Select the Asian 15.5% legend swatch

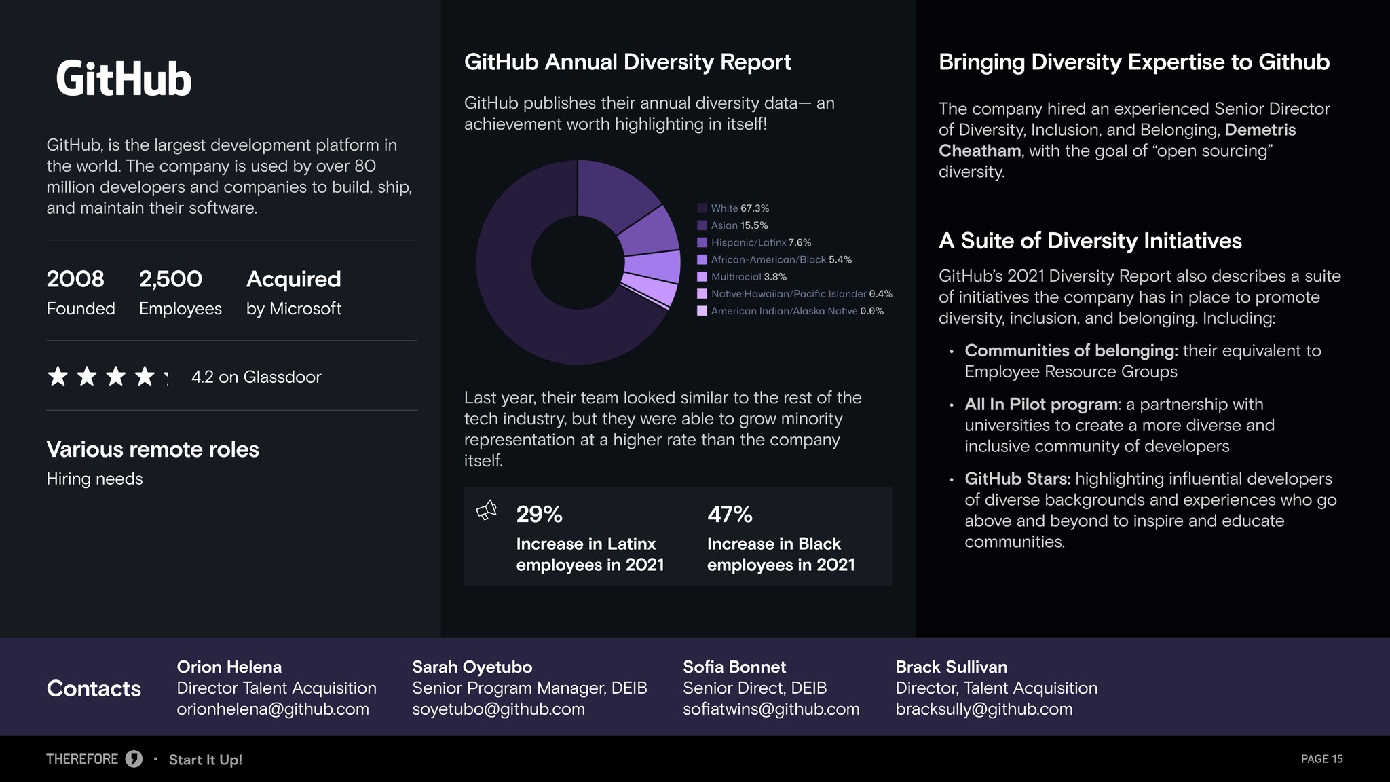[702, 225]
